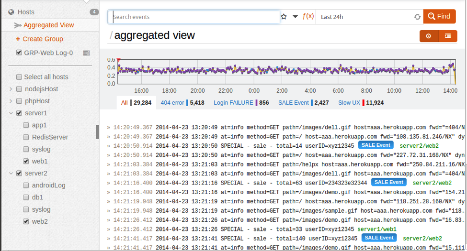Uncheck the web1 host checkbox

pos(27,162)
